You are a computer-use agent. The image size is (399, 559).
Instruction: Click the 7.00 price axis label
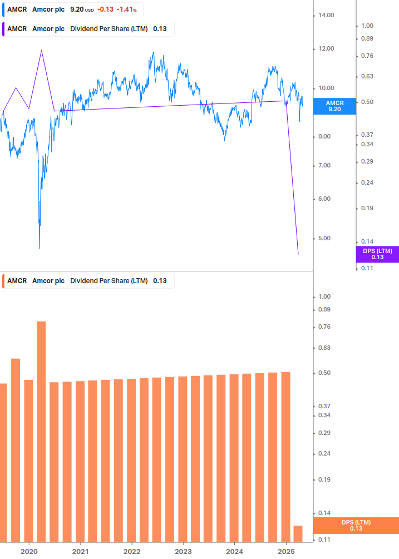(324, 165)
